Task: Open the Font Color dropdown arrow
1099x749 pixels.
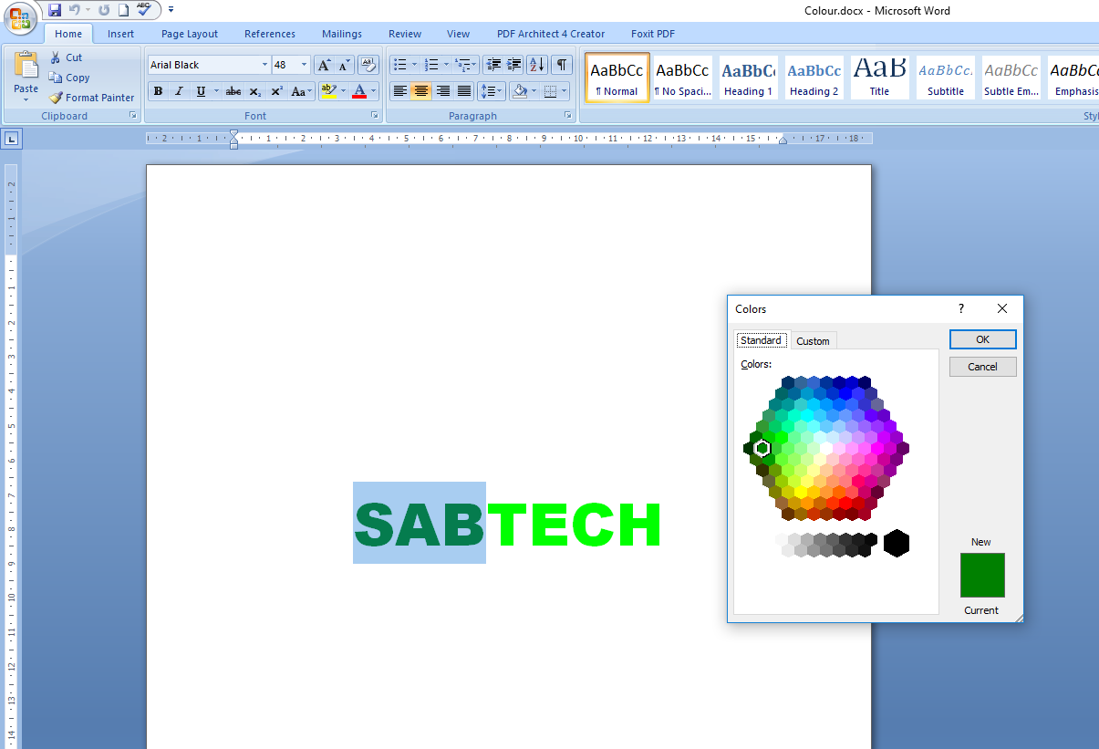Action: [x=374, y=91]
